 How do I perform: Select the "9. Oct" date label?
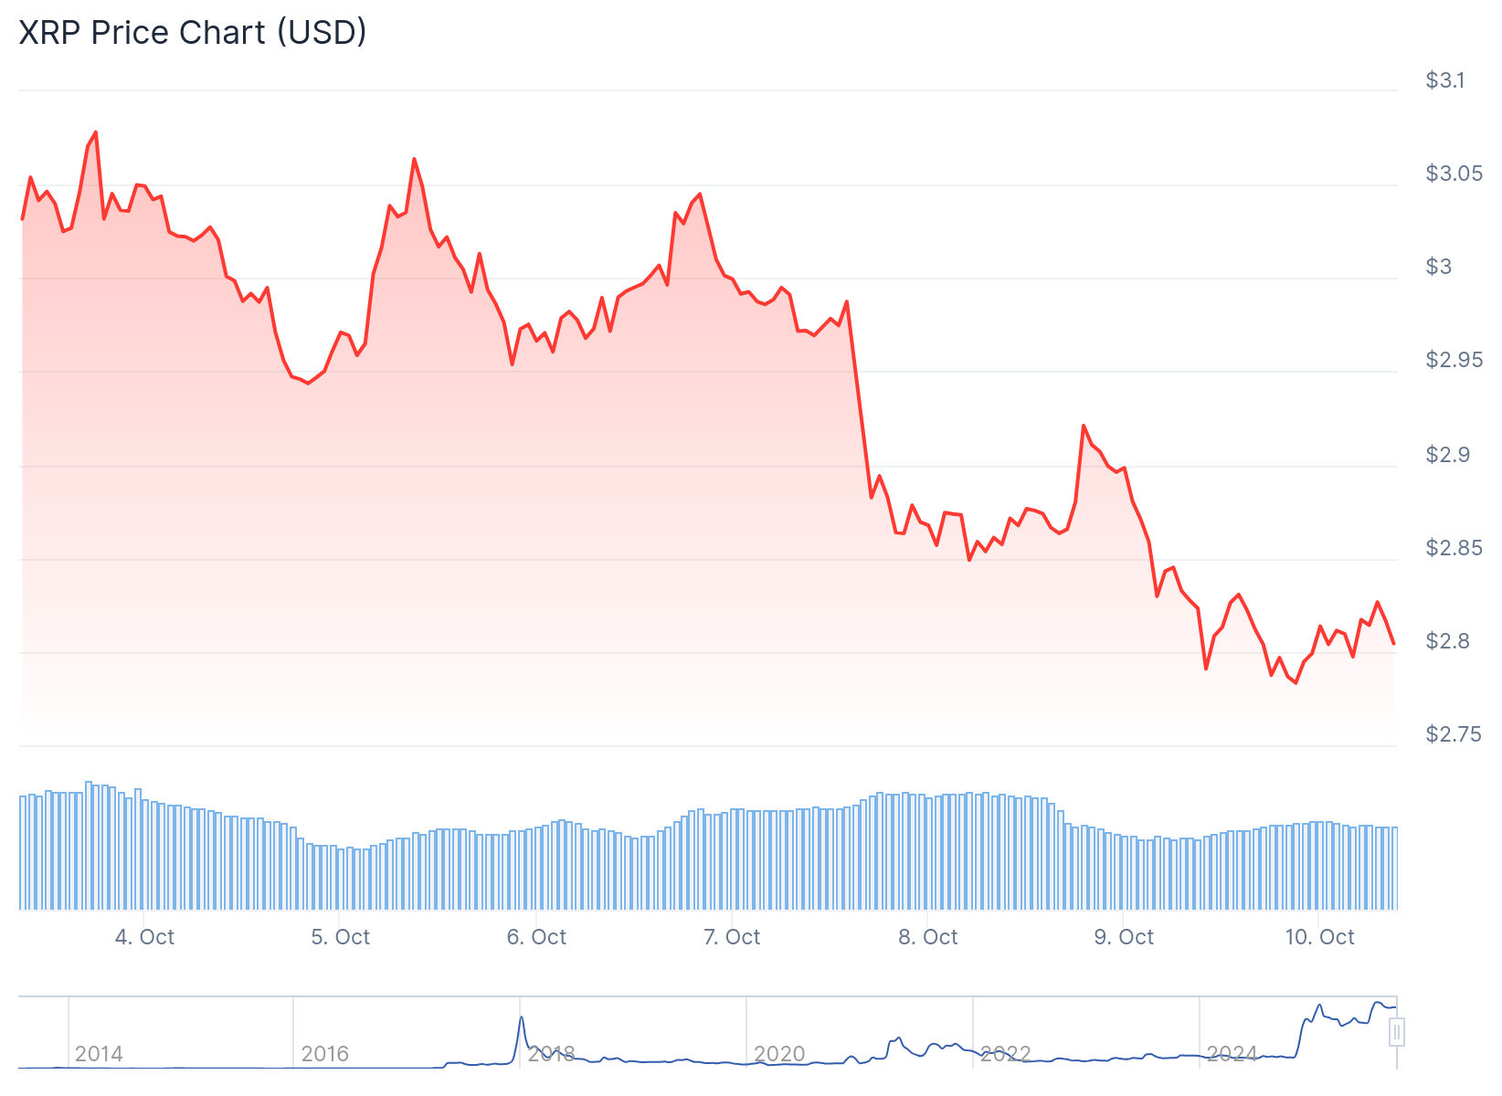pos(1124,937)
